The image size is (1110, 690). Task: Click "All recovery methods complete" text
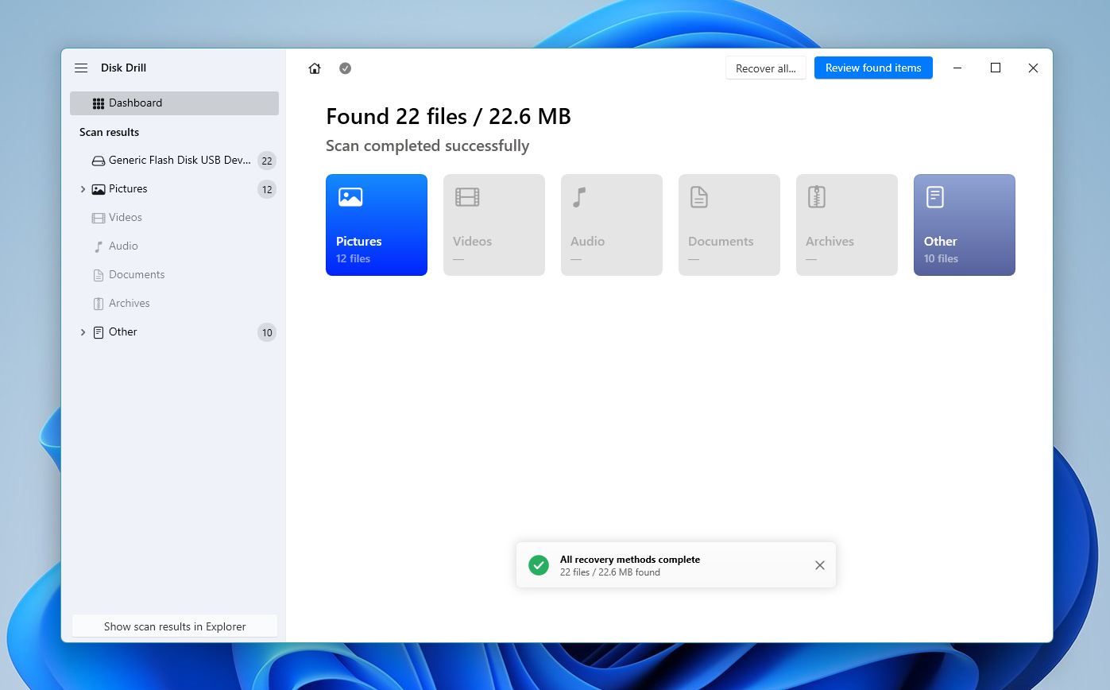tap(630, 560)
